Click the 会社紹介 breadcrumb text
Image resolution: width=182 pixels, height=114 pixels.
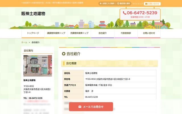pyautogui.click(x=36, y=42)
